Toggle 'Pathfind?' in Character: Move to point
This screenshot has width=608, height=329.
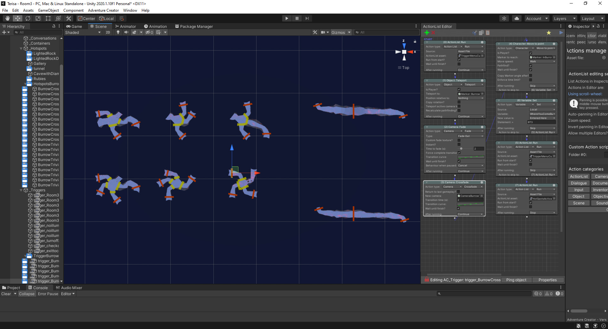pos(530,65)
